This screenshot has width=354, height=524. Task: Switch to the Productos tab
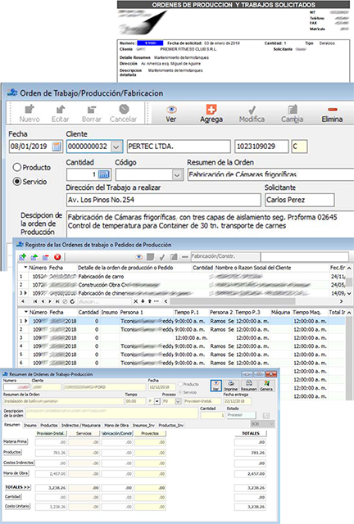tap(49, 425)
